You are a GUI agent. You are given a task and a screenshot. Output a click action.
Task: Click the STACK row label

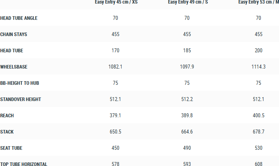tap(7, 132)
